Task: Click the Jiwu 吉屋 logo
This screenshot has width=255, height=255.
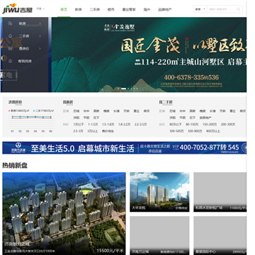Action: (17, 8)
